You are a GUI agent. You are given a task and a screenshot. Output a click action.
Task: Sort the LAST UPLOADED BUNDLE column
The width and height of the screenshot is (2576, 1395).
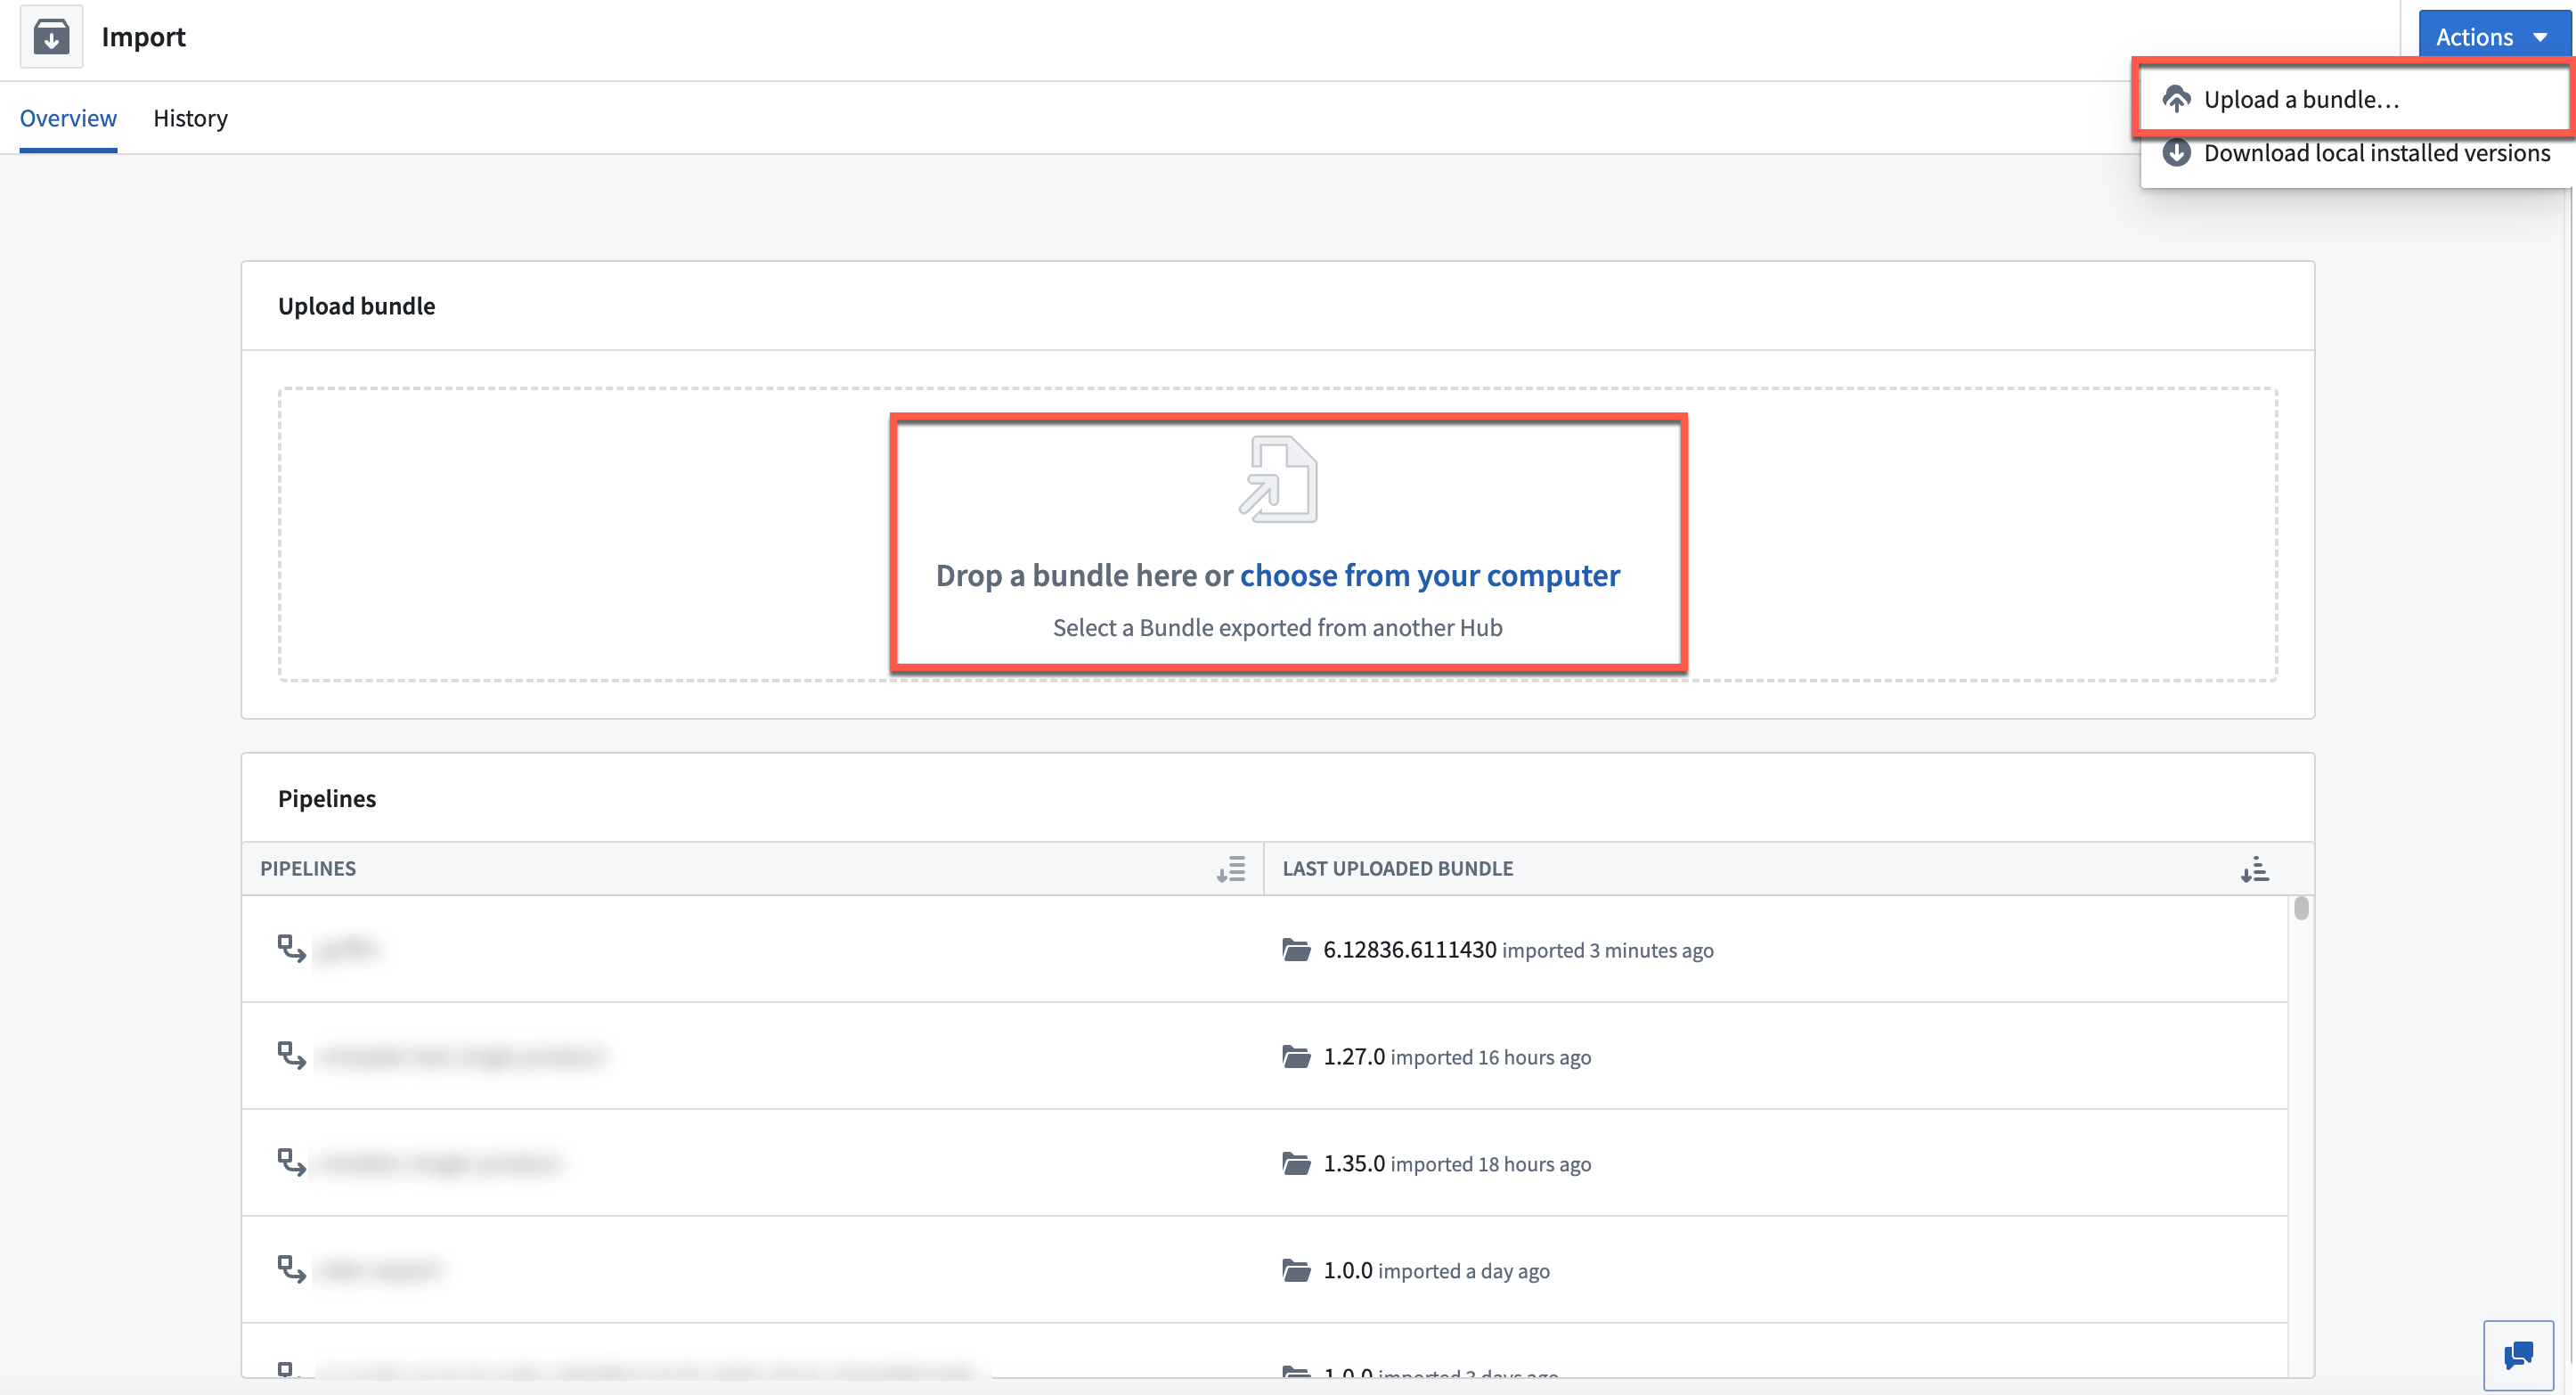pos(2255,869)
